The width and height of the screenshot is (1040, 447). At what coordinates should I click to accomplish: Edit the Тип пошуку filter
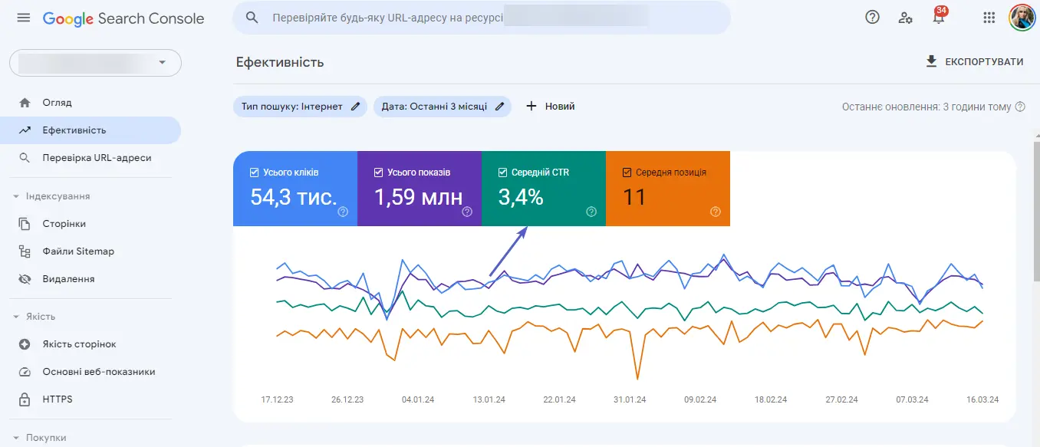click(x=354, y=107)
